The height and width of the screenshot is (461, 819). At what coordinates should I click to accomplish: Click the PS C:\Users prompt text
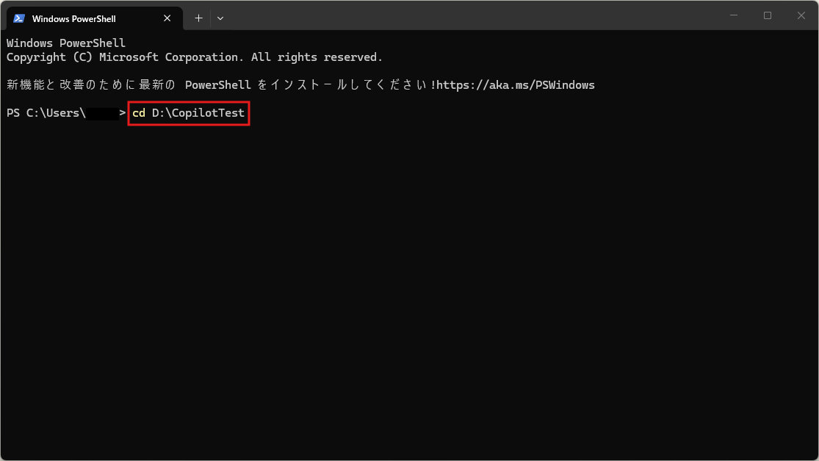point(46,113)
